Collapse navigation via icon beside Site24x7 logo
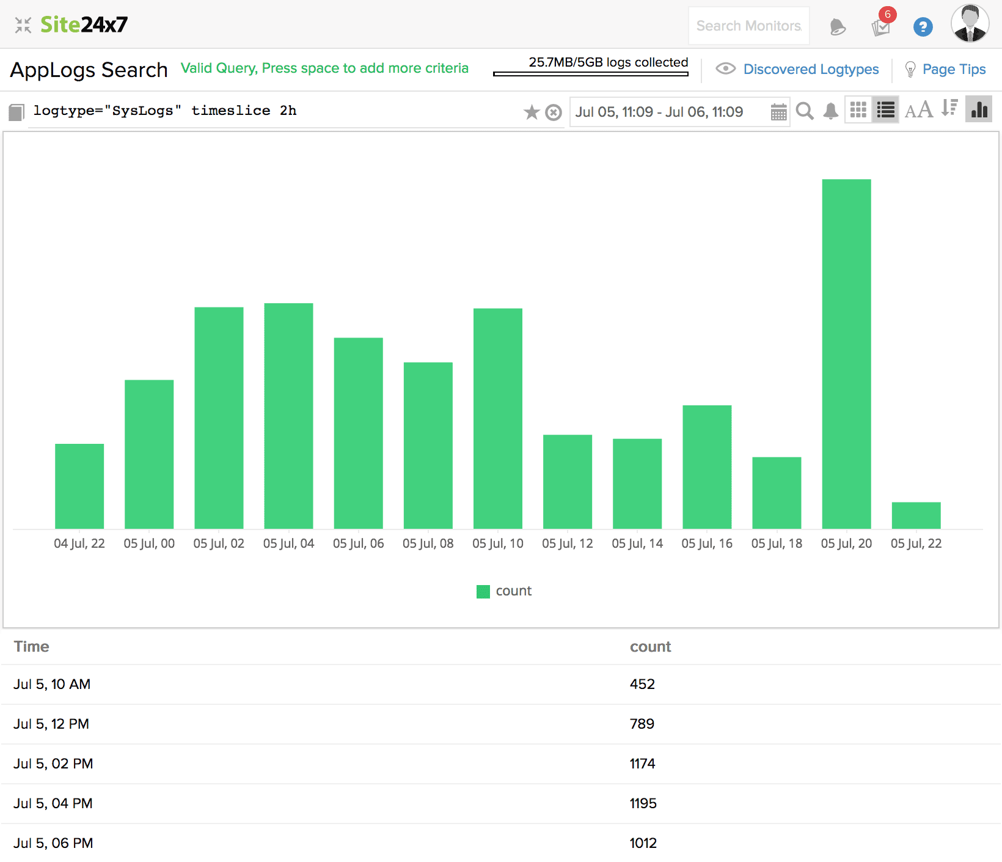Viewport: 1002px width, 862px height. click(x=23, y=25)
